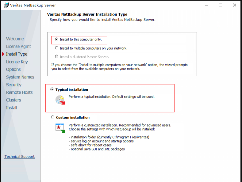Click the custom installation star icon
The height and width of the screenshot is (182, 242).
point(60,128)
